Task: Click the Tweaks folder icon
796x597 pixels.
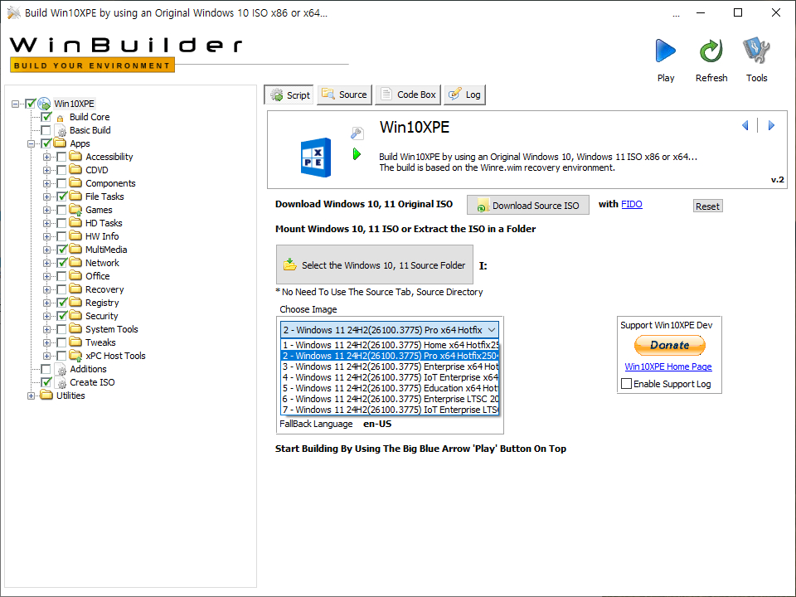Action: [x=75, y=342]
